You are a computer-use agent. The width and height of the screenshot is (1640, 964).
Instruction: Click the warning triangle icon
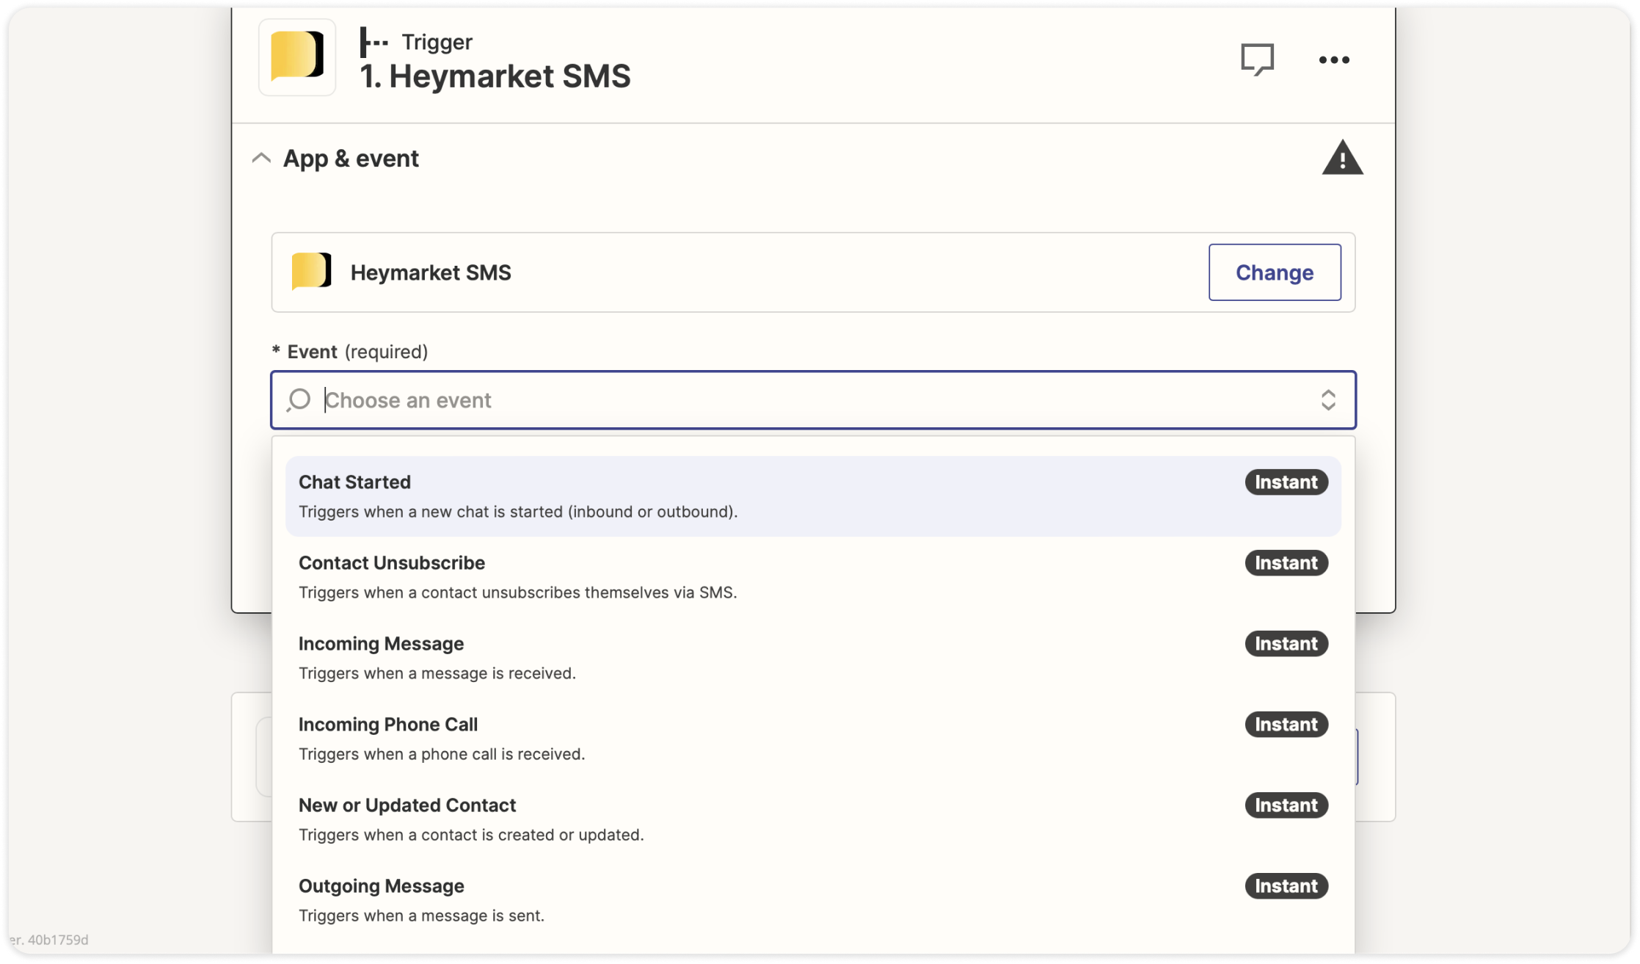click(1342, 158)
